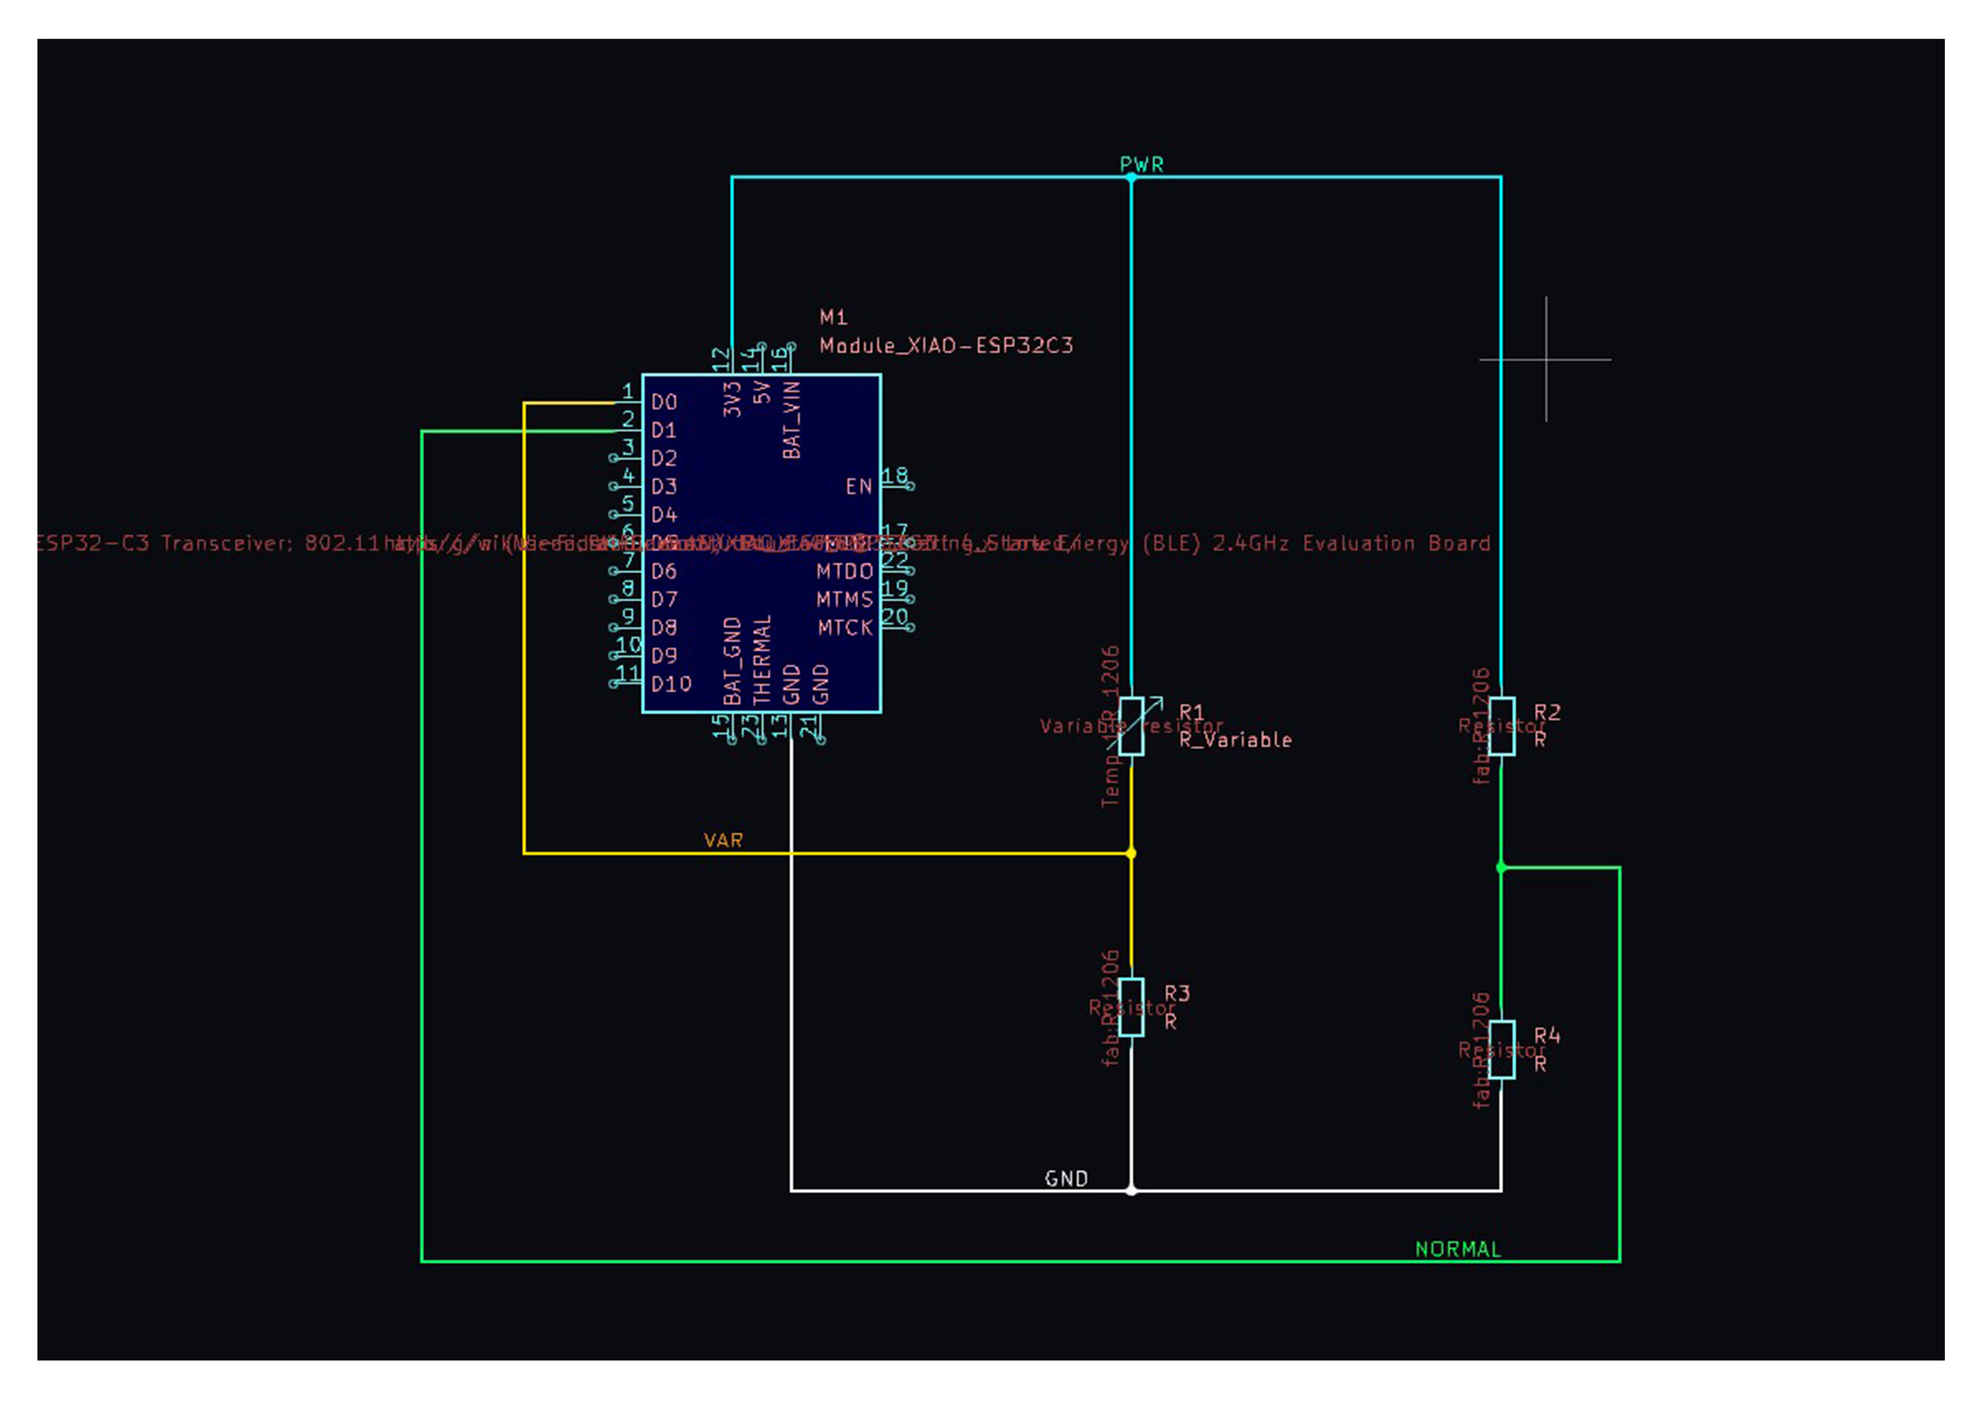
Task: Click pin number 20 beside MTCK
Action: 895,616
